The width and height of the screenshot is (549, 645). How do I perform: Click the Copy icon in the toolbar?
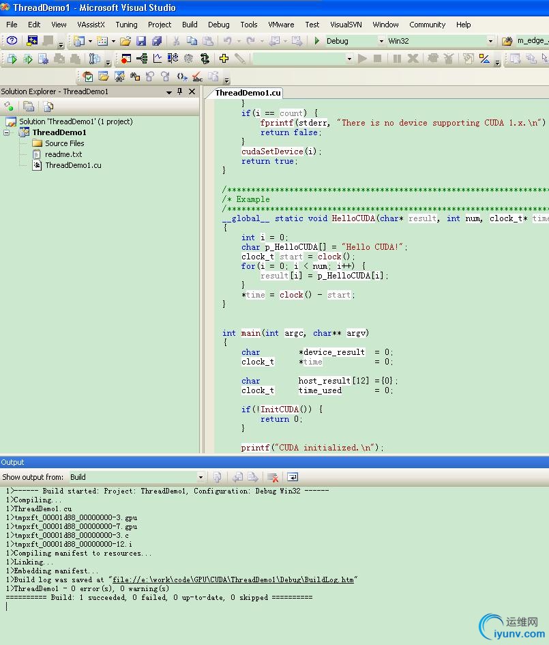pyautogui.click(x=192, y=41)
